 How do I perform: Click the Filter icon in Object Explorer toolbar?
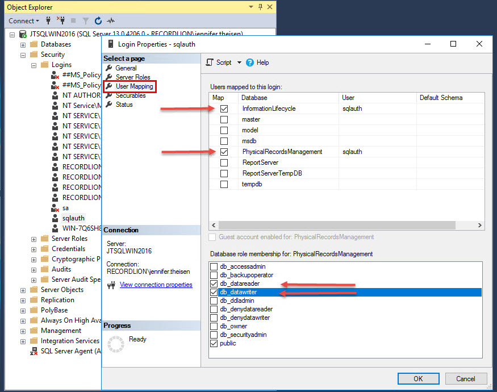(86, 21)
